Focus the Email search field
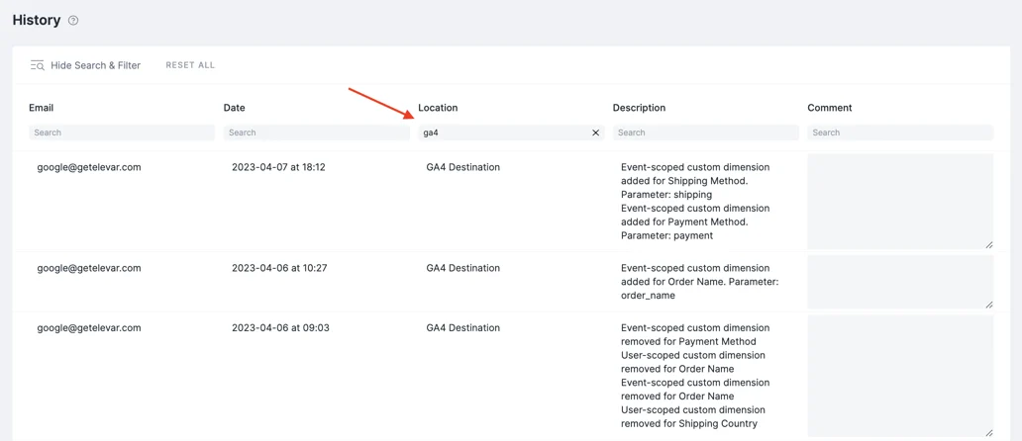1022x441 pixels. coord(122,132)
